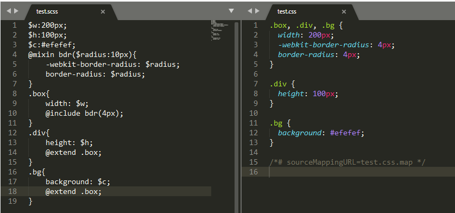The width and height of the screenshot is (455, 213).
Task: Go to next tab in left pane
Action: click(x=16, y=11)
